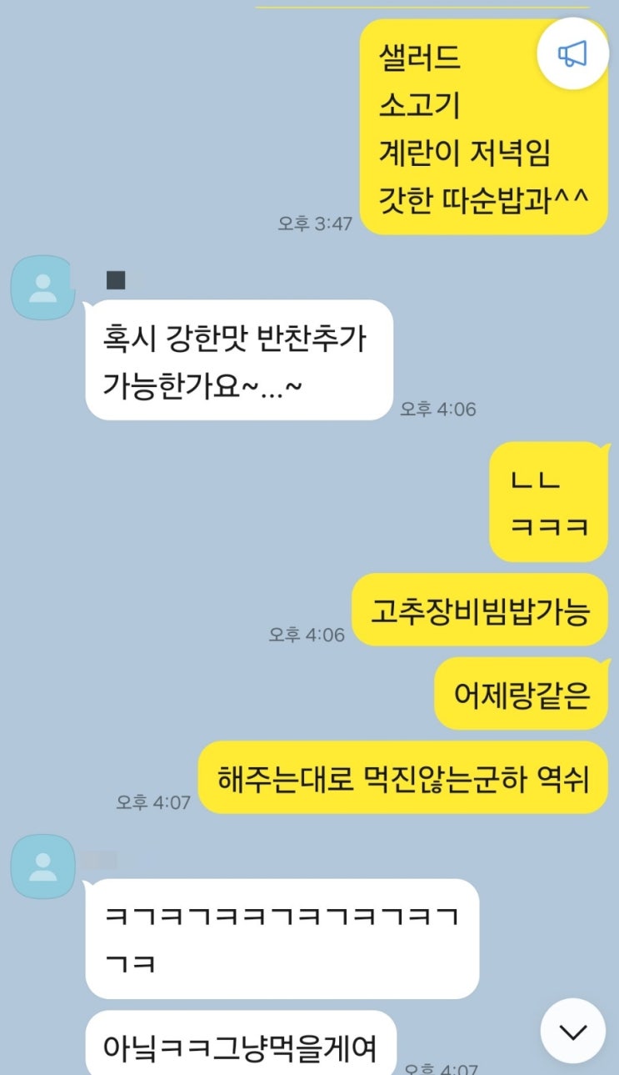The image size is (619, 1075).
Task: Click the cut-off timestamp beside 아닠ㅋㅋ그냥먹을게여
Action: click(x=442, y=1069)
